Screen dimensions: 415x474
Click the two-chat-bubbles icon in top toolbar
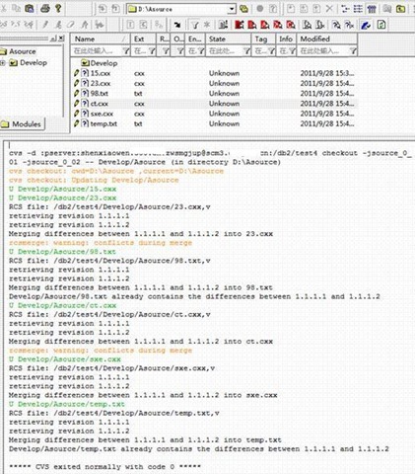pos(387,9)
